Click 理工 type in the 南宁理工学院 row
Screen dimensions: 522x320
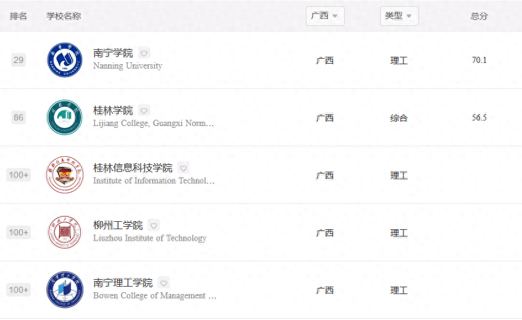click(399, 290)
